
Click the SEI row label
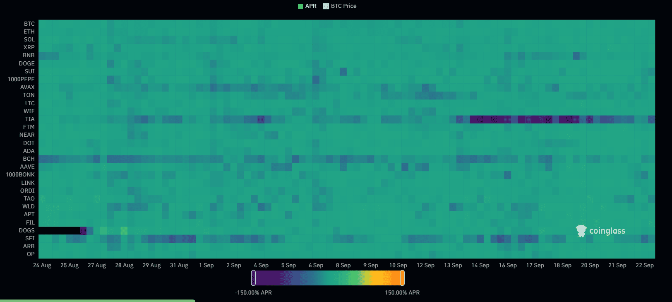pyautogui.click(x=30, y=238)
